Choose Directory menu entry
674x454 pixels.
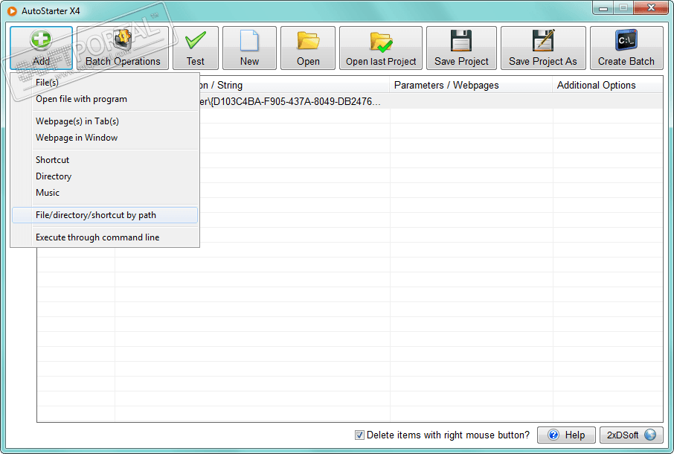(105, 176)
